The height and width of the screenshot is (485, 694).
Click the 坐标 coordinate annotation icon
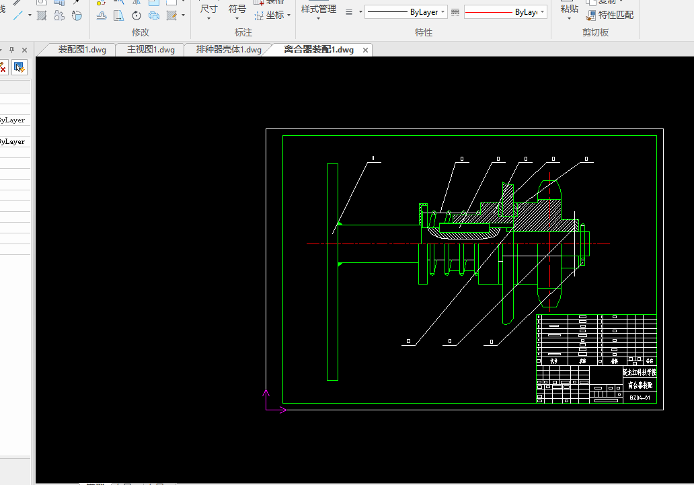(x=259, y=15)
